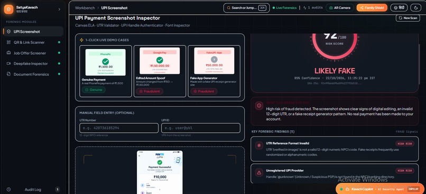This screenshot has height=194, width=426.
Task: Open the audits activity counter
Action: tap(312, 8)
